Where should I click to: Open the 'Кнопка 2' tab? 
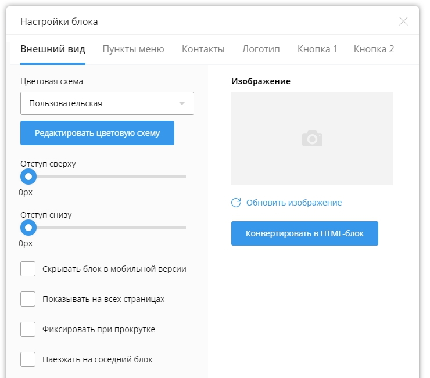pyautogui.click(x=374, y=49)
